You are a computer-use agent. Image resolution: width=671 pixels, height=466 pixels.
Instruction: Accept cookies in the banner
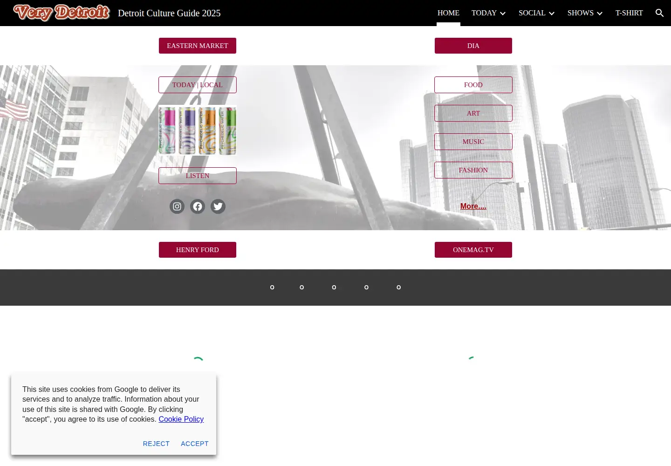(x=195, y=444)
